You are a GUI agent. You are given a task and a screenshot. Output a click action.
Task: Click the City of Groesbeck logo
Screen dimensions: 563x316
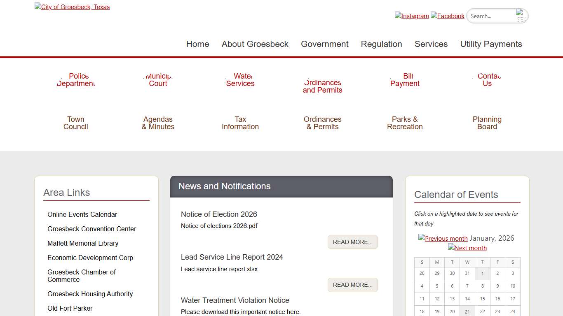pos(72,7)
